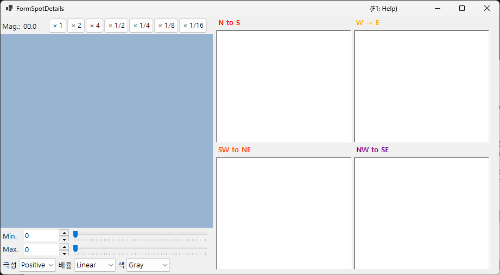Apply ×1/4 magnification
Screen dimensions: 500x275
coord(141,26)
